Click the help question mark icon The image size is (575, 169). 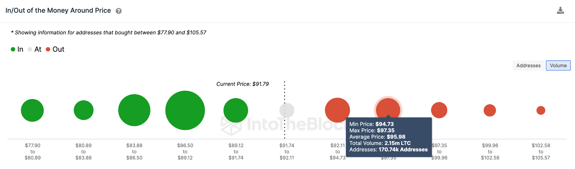click(119, 11)
